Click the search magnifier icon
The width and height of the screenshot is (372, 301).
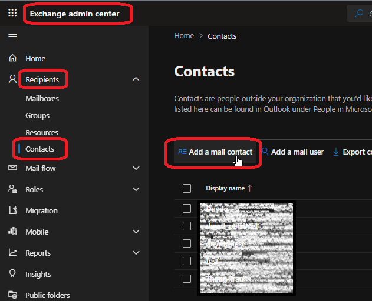(x=359, y=14)
